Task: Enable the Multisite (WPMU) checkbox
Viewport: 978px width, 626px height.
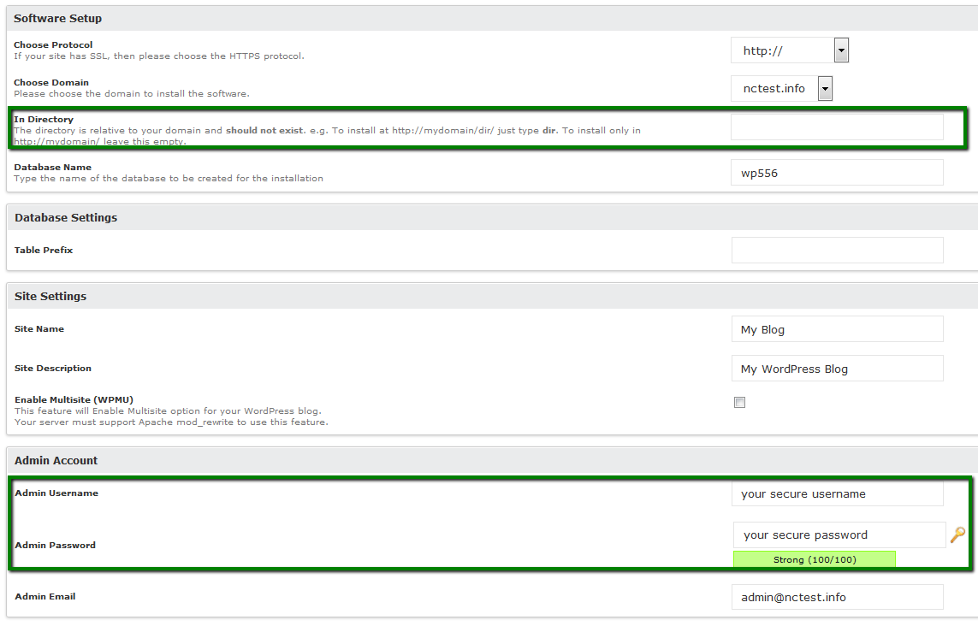Action: pos(739,403)
